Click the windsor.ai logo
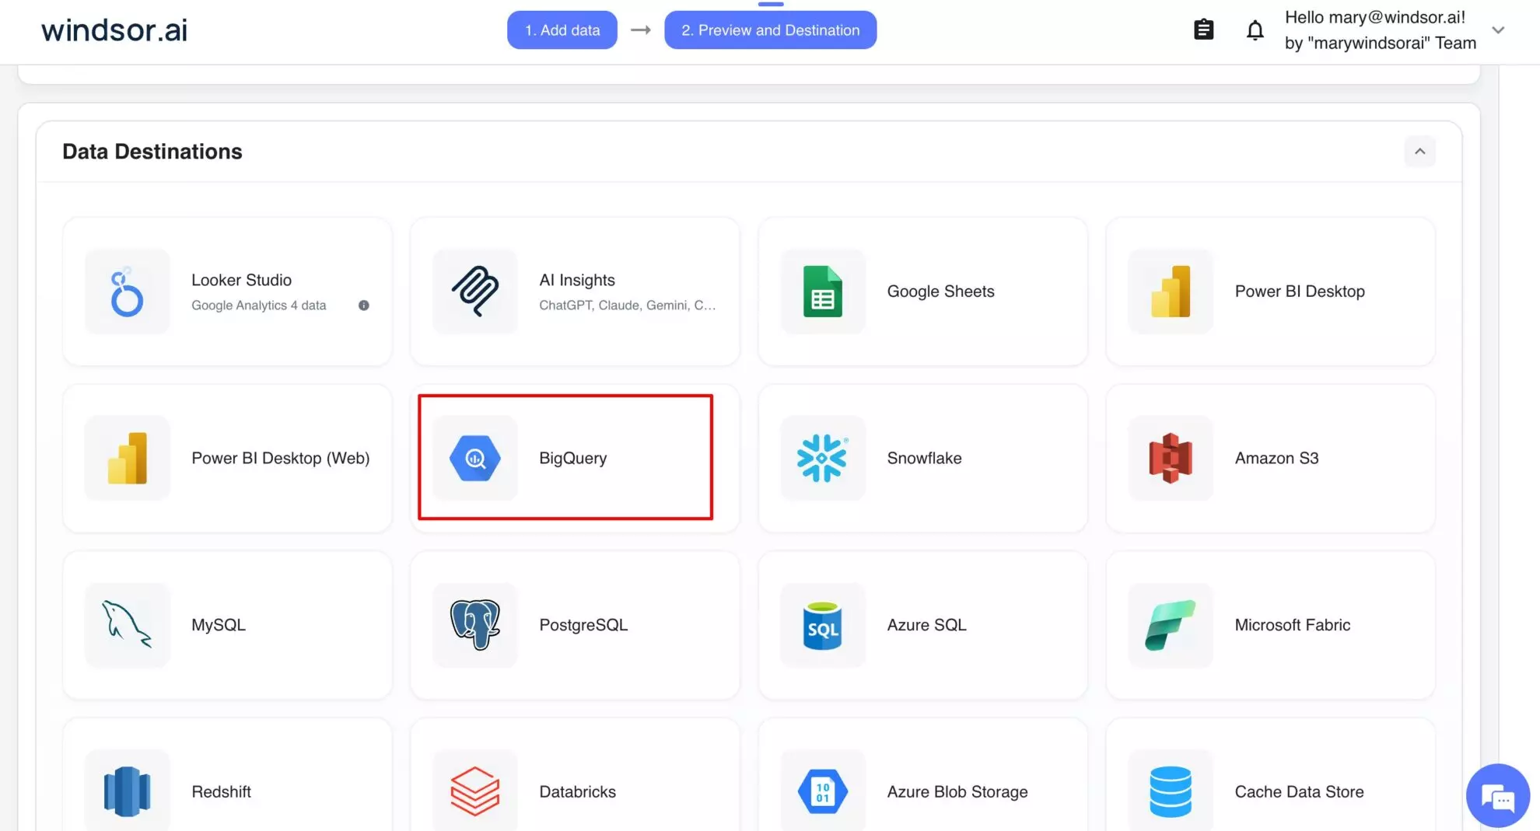The image size is (1540, 831). tap(114, 30)
